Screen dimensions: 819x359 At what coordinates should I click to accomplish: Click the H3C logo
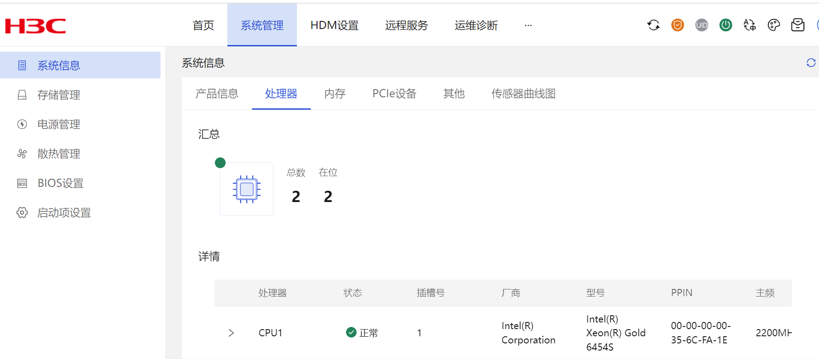click(36, 26)
